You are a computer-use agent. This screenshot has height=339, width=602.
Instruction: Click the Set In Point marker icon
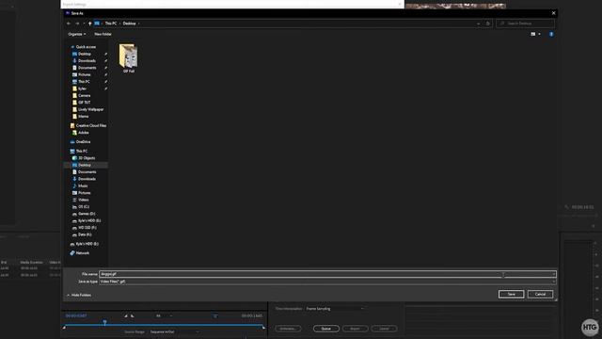(125, 316)
